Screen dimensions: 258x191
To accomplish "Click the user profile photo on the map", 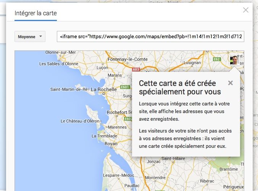I will (234, 60).
